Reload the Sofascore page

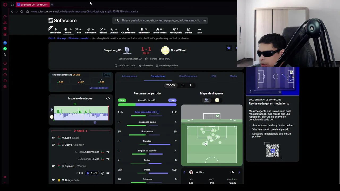[22, 11]
